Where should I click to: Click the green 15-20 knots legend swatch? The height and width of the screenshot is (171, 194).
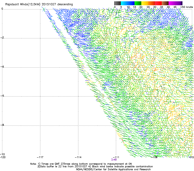138,3
